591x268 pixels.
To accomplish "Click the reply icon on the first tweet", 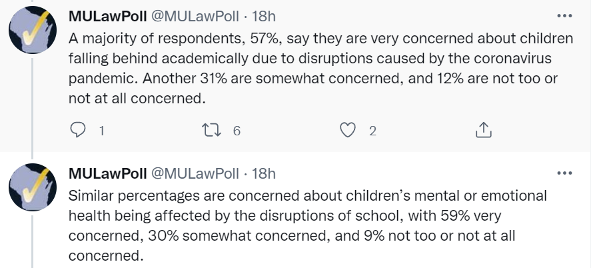I will point(78,130).
